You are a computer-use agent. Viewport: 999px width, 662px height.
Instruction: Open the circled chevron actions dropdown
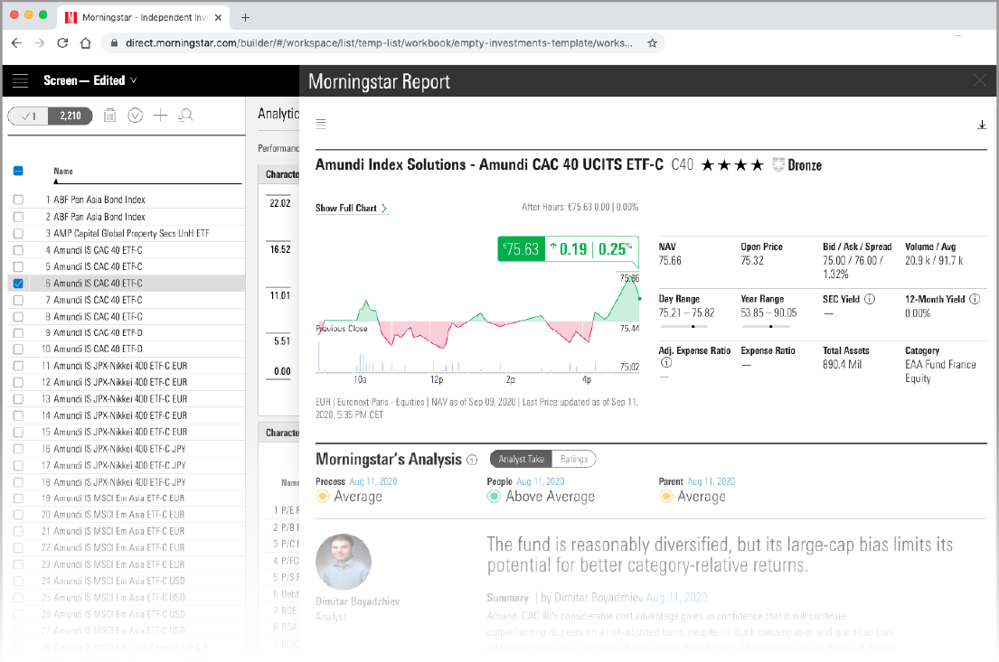coord(136,115)
